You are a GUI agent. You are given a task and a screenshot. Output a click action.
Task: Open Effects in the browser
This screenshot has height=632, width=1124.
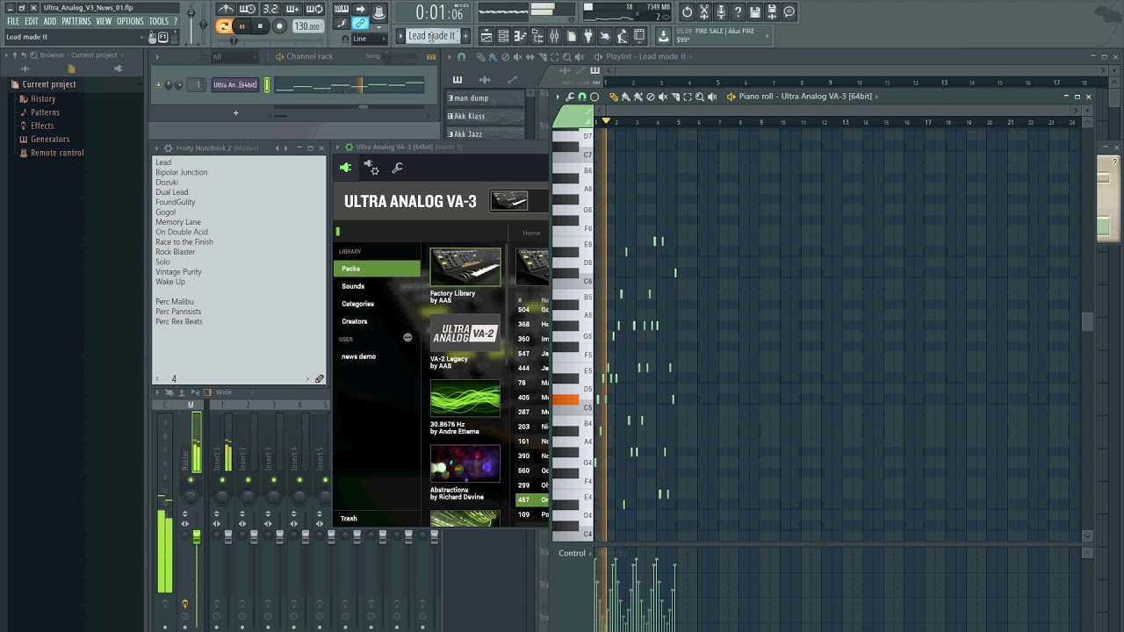pyautogui.click(x=42, y=126)
